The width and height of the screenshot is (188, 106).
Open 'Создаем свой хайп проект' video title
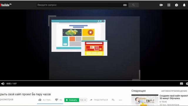(174, 97)
